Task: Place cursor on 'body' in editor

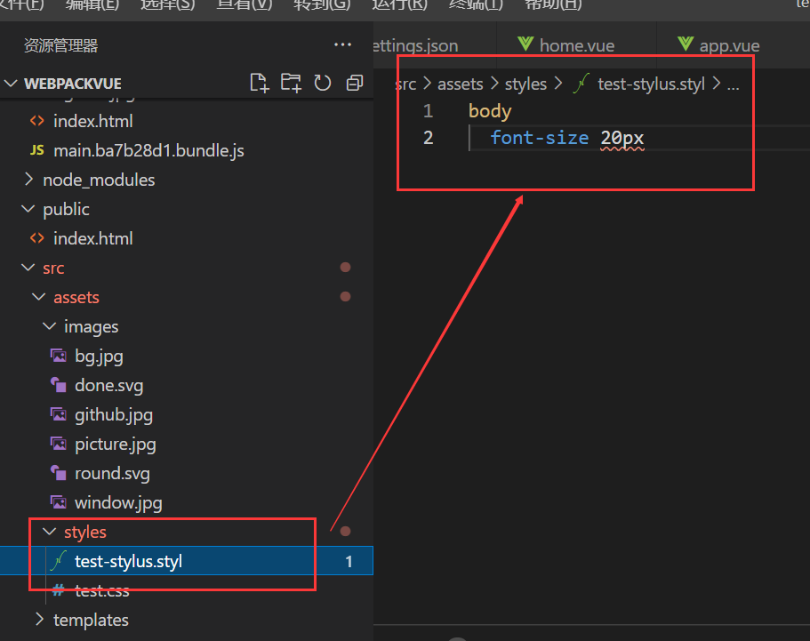Action: (490, 111)
